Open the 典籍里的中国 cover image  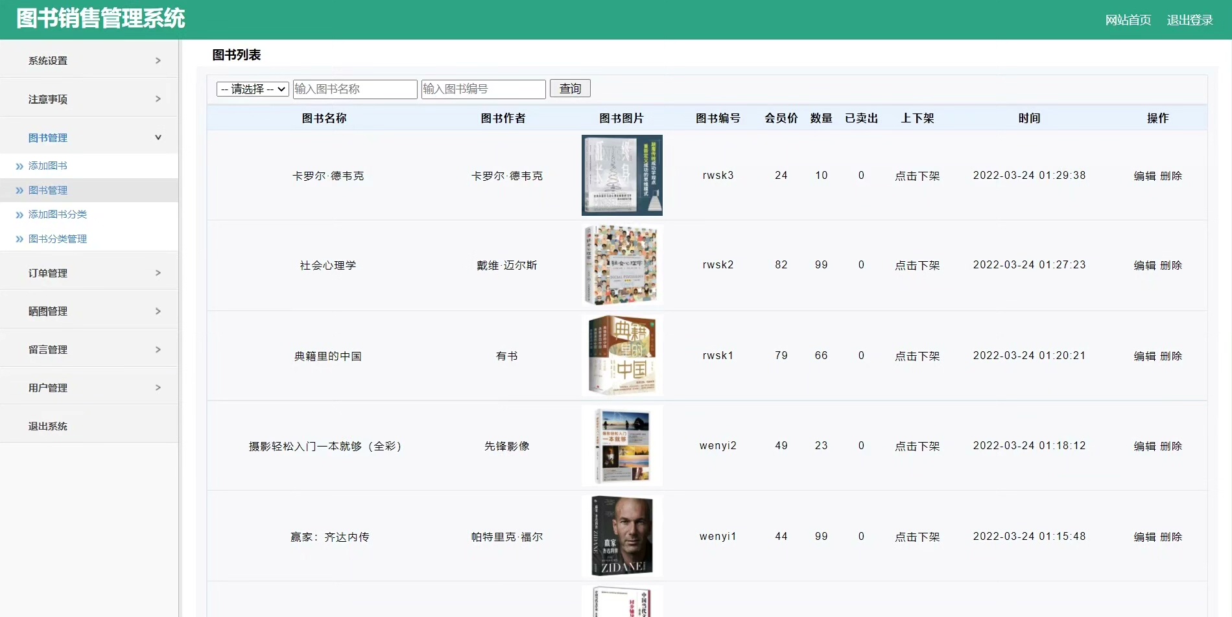(x=621, y=356)
